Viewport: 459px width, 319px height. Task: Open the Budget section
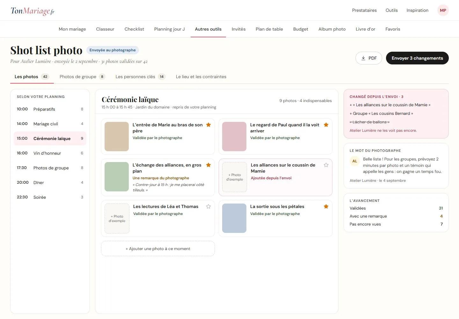pos(301,29)
